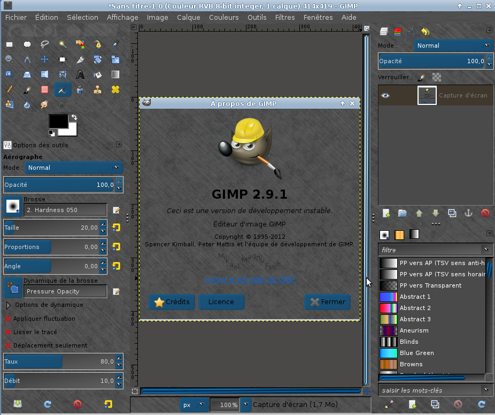This screenshot has height=415, width=495.
Task: Edit the Hardness 050 brush
Action: [116, 210]
